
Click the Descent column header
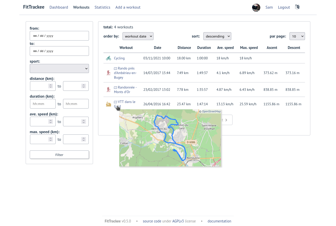click(x=294, y=48)
